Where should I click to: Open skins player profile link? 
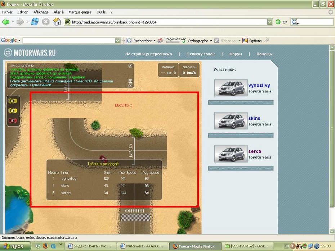click(x=254, y=118)
